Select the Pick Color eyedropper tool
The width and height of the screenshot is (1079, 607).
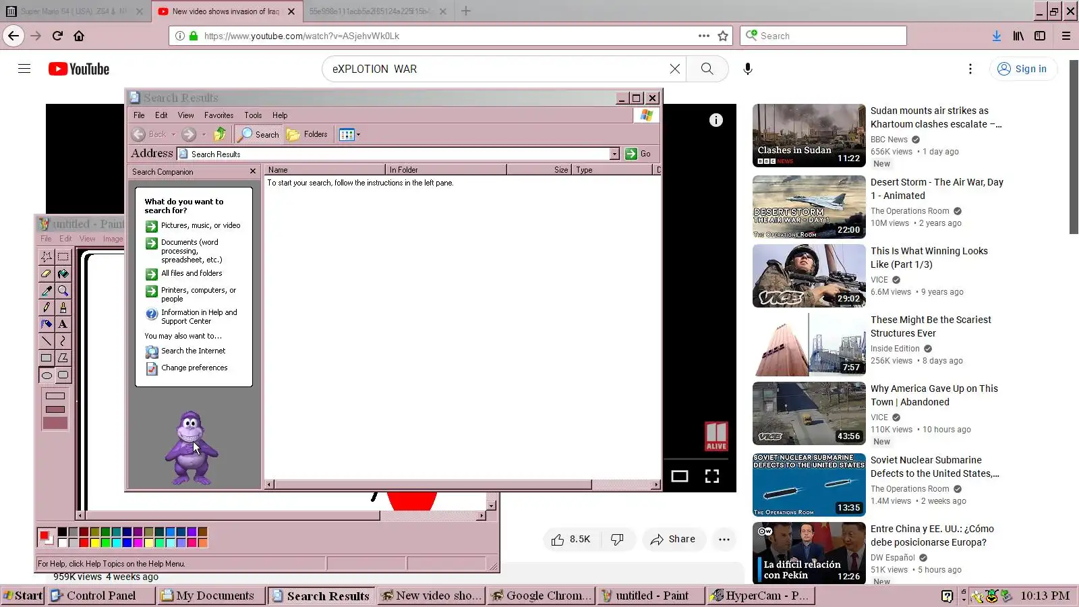(47, 291)
